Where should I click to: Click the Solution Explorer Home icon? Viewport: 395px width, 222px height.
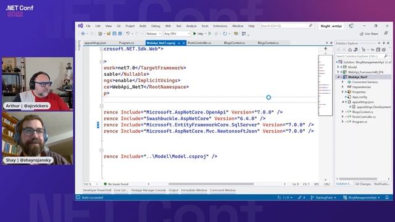click(350, 50)
